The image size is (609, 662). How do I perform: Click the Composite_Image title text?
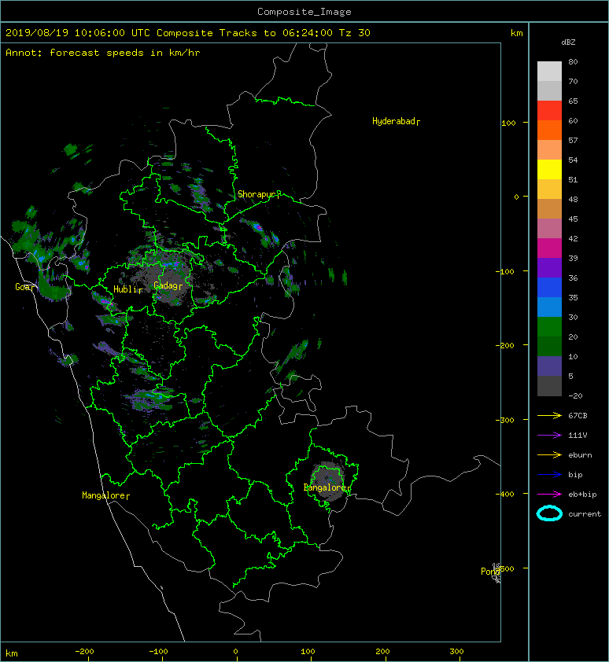[304, 12]
